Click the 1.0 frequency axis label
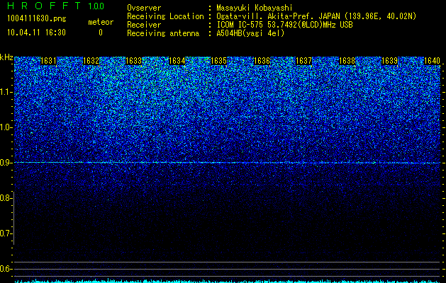Image resolution: width=446 pixels, height=283 pixels. tap(6, 127)
